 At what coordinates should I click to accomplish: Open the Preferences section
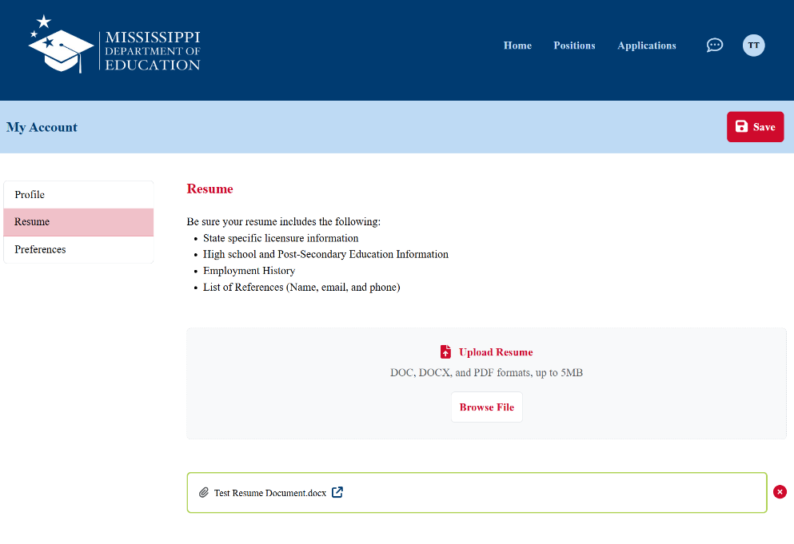click(39, 249)
